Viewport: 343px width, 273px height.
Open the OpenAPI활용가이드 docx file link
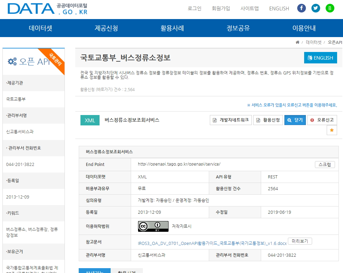pyautogui.click(x=212, y=243)
